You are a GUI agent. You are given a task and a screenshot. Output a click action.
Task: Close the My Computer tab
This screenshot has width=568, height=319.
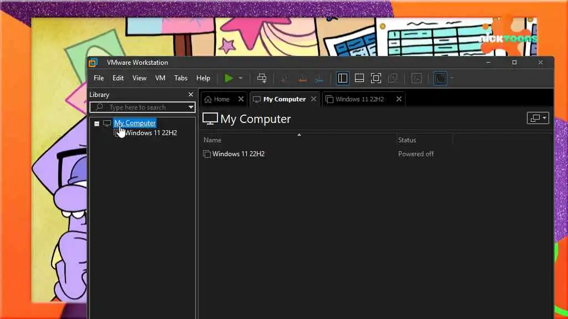coord(314,99)
